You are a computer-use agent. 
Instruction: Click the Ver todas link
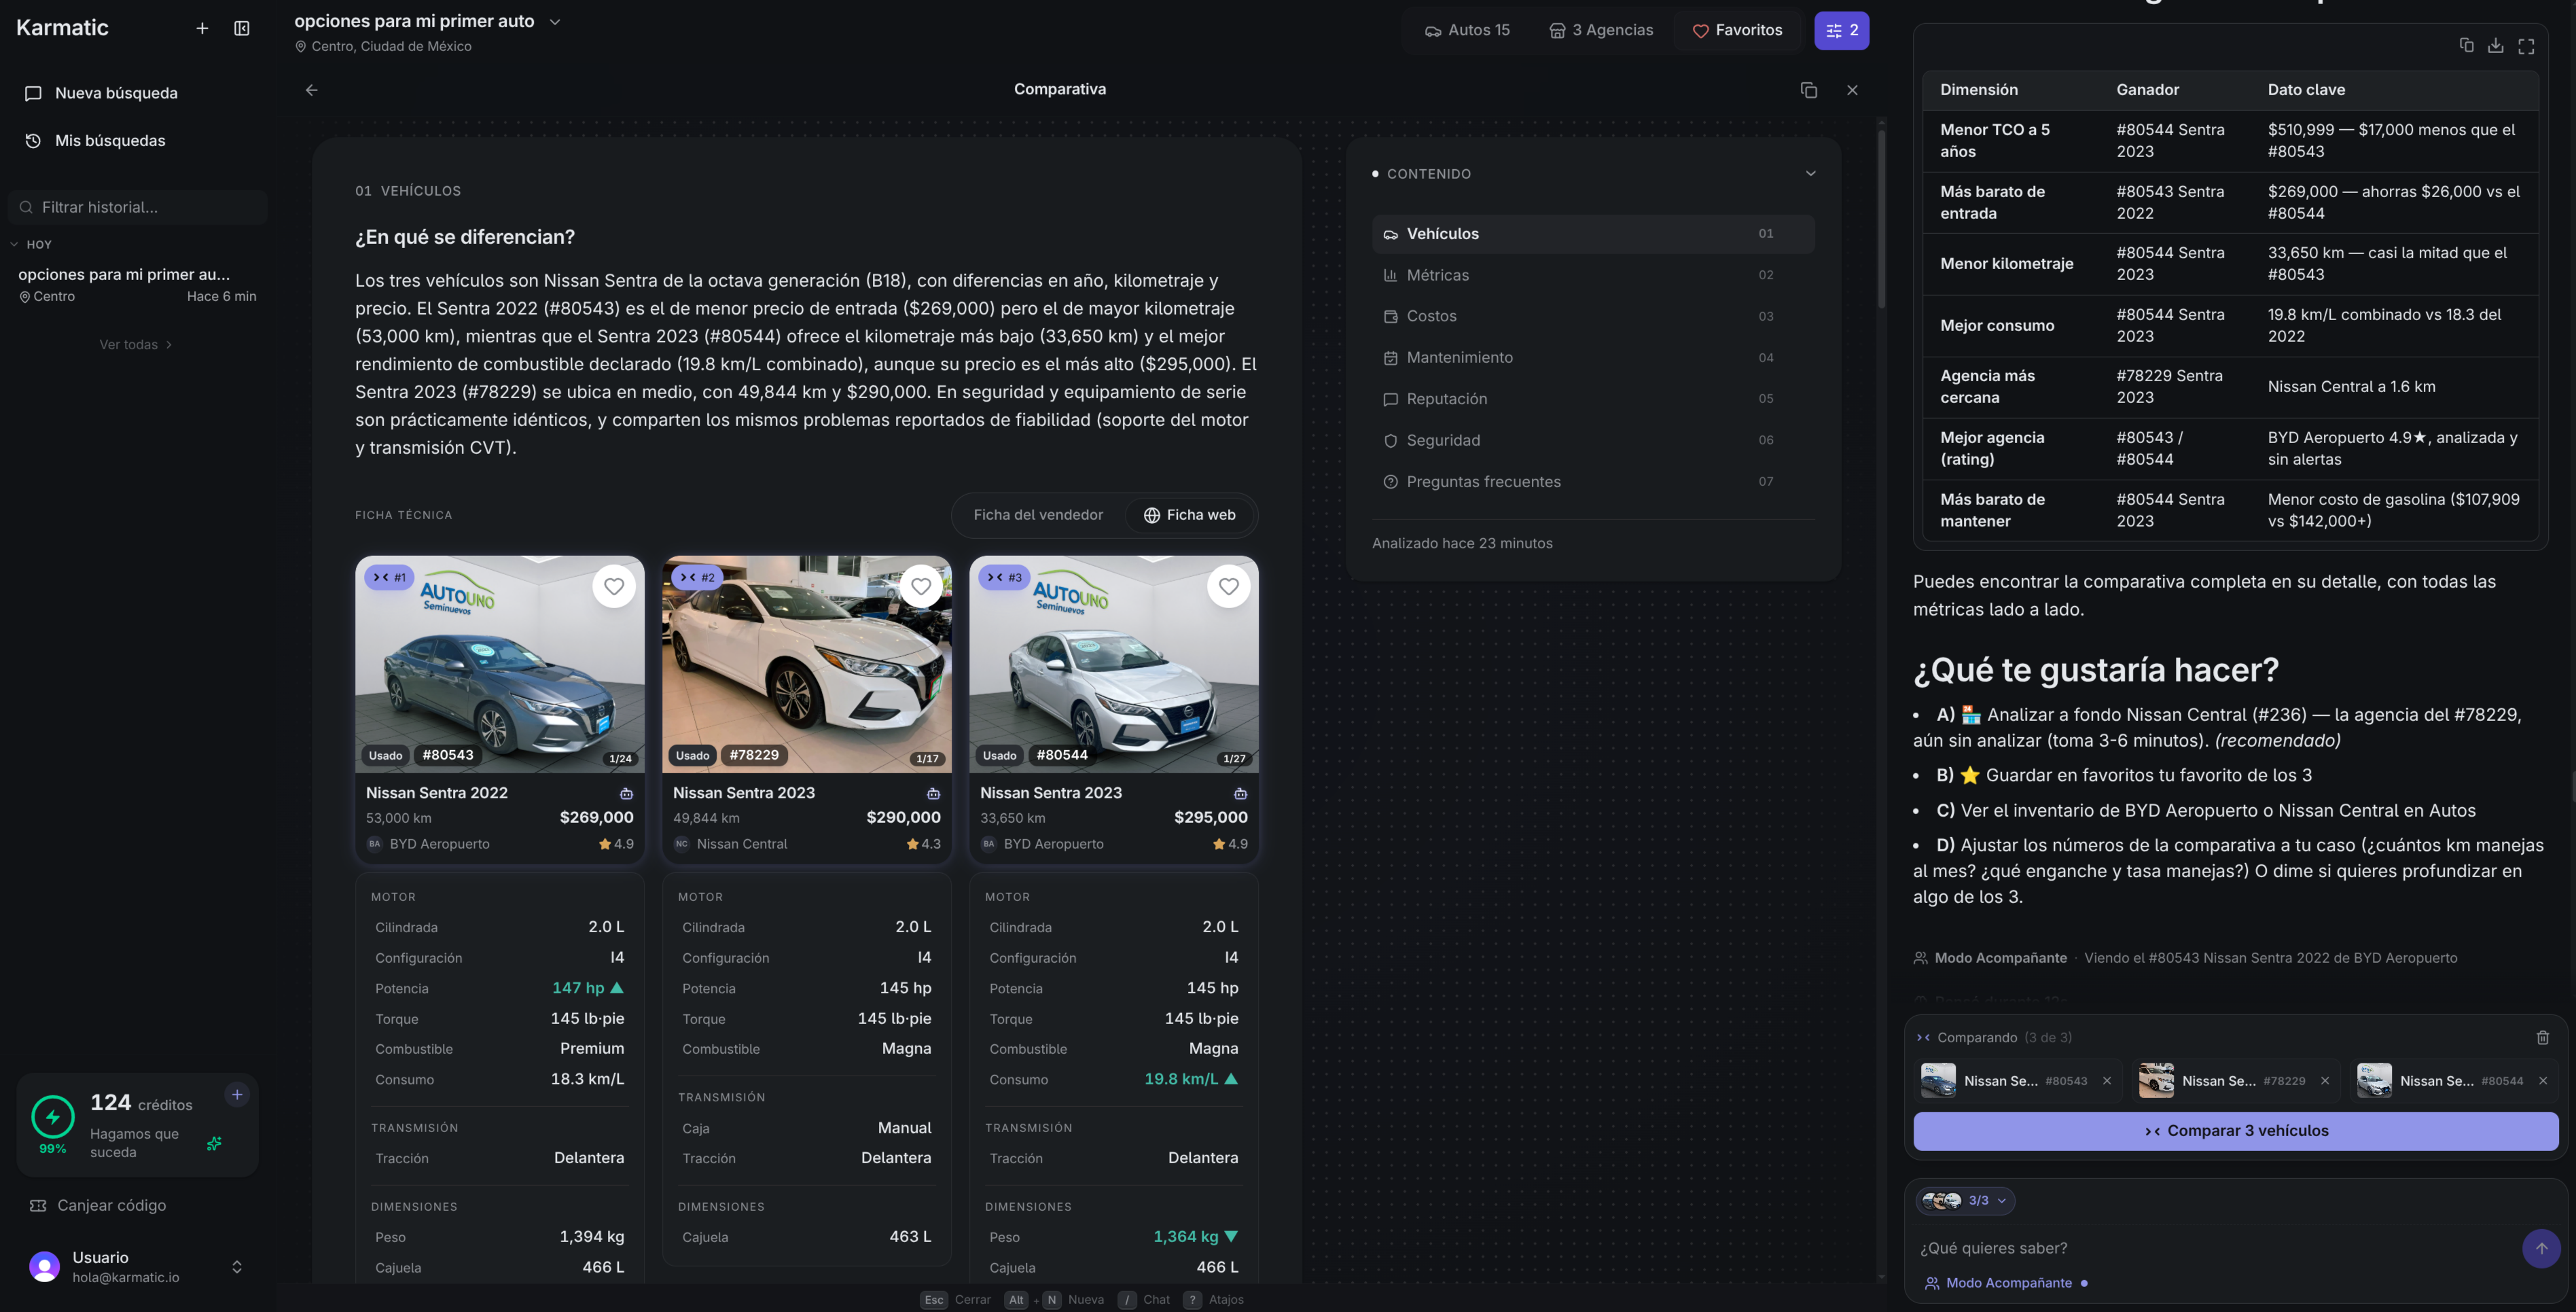click(x=136, y=345)
